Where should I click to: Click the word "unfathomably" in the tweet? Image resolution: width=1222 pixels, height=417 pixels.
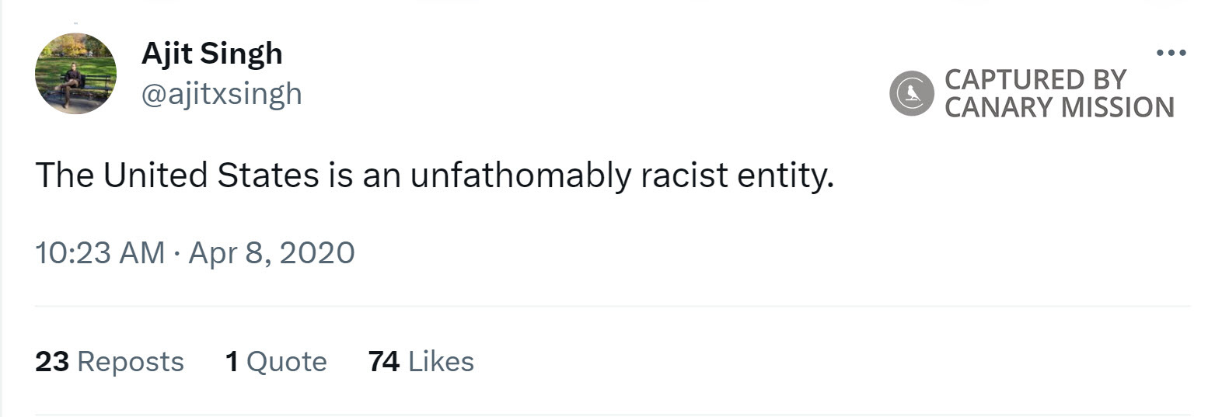521,175
